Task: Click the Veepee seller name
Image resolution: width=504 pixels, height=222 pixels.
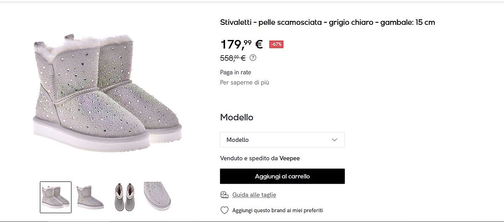Action: click(x=289, y=158)
